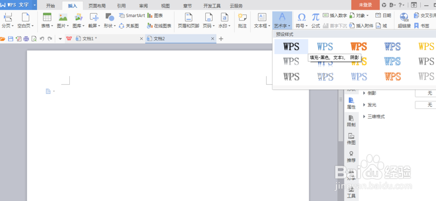Switch to the 视图 view tab
Viewport: 436px width, 201px height.
[x=165, y=6]
